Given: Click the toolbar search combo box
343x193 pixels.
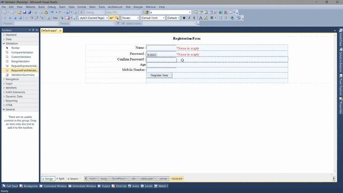Looking at the screenshot, I should tap(170, 12).
